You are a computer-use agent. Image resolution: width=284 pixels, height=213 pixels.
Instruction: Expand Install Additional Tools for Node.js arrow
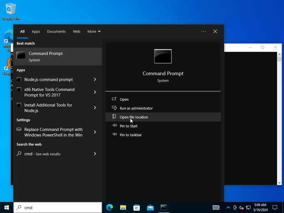point(95,108)
